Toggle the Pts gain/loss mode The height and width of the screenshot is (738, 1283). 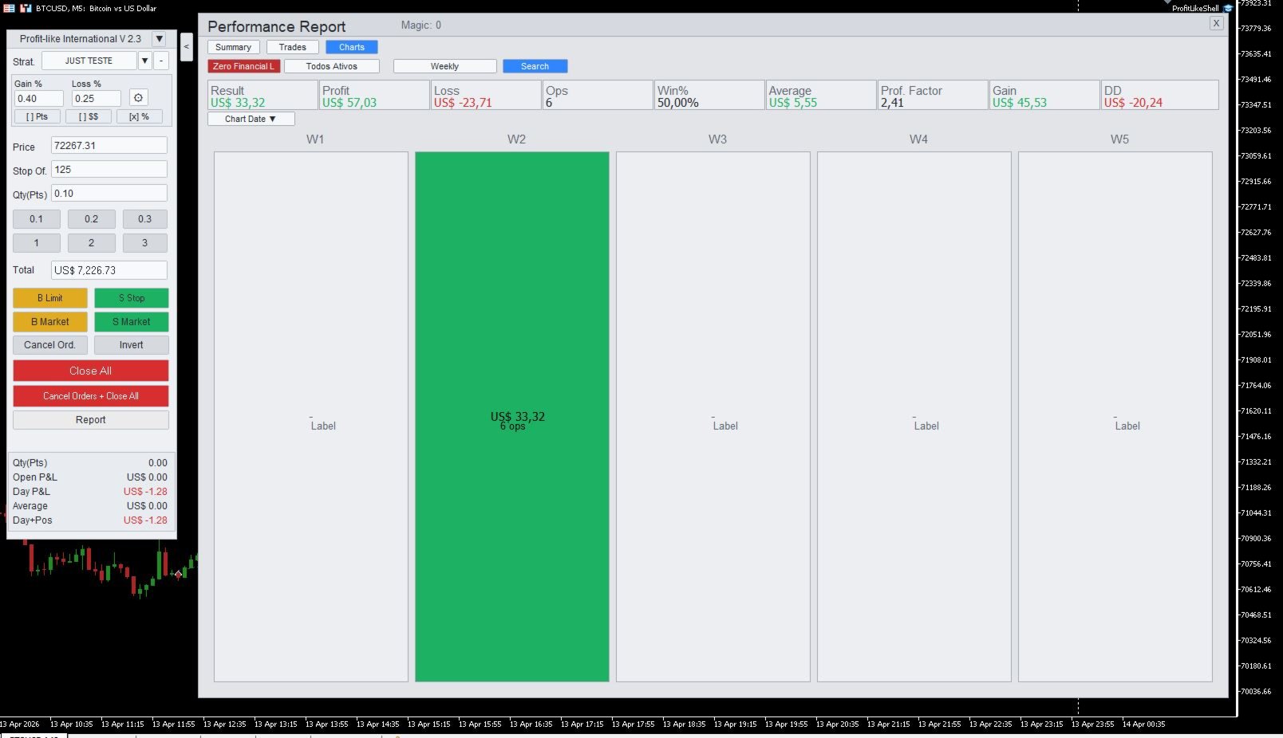[x=37, y=116]
